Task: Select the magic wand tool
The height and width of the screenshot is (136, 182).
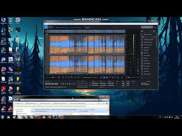Action: coord(116,77)
